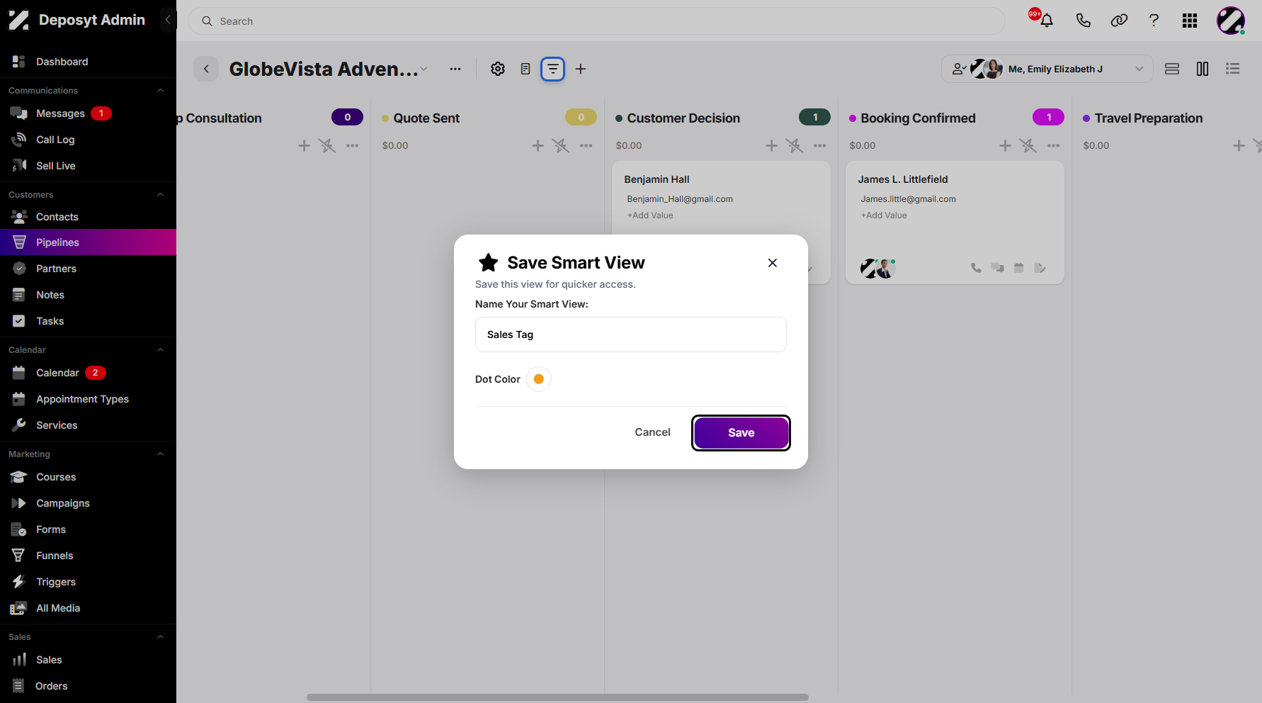Viewport: 1262px width, 703px height.
Task: Click Cancel in Save Smart View dialog
Action: (x=652, y=432)
